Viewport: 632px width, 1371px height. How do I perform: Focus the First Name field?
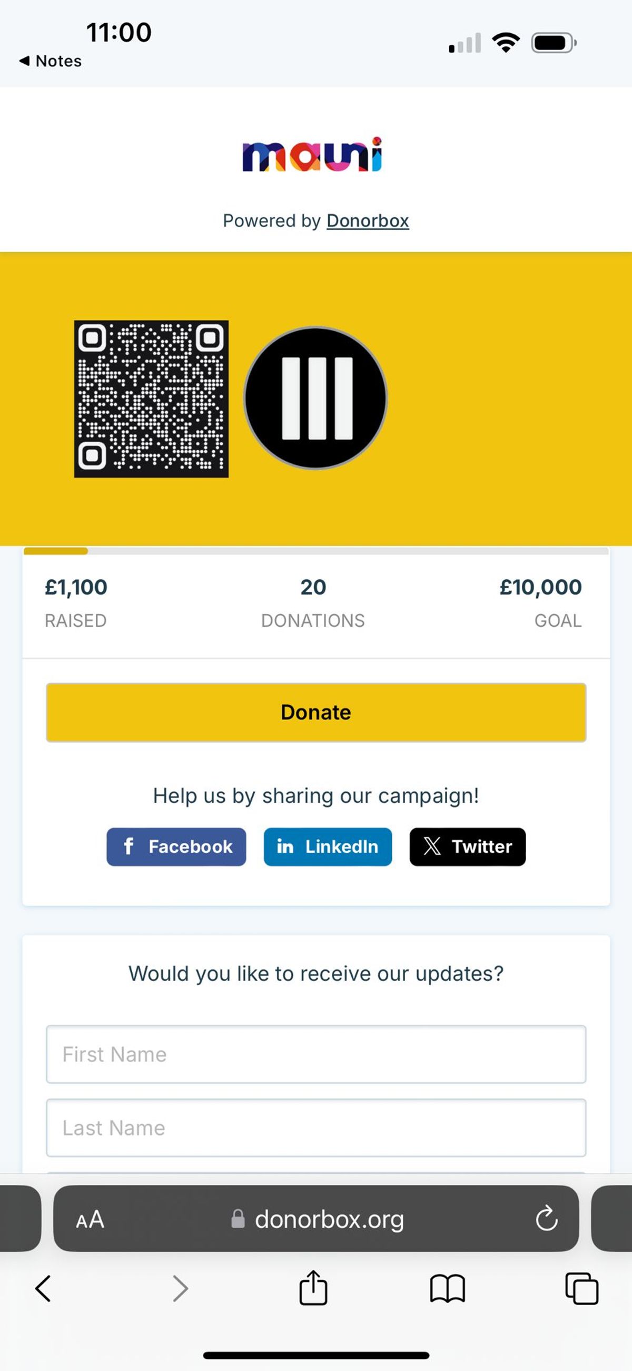click(316, 1054)
